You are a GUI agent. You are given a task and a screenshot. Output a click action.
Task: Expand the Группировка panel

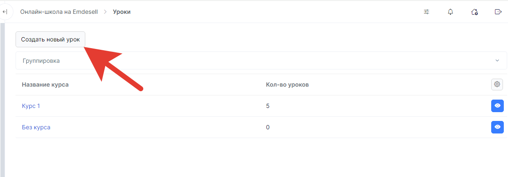click(261, 61)
